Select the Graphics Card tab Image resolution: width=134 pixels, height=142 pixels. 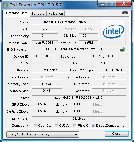17,13
